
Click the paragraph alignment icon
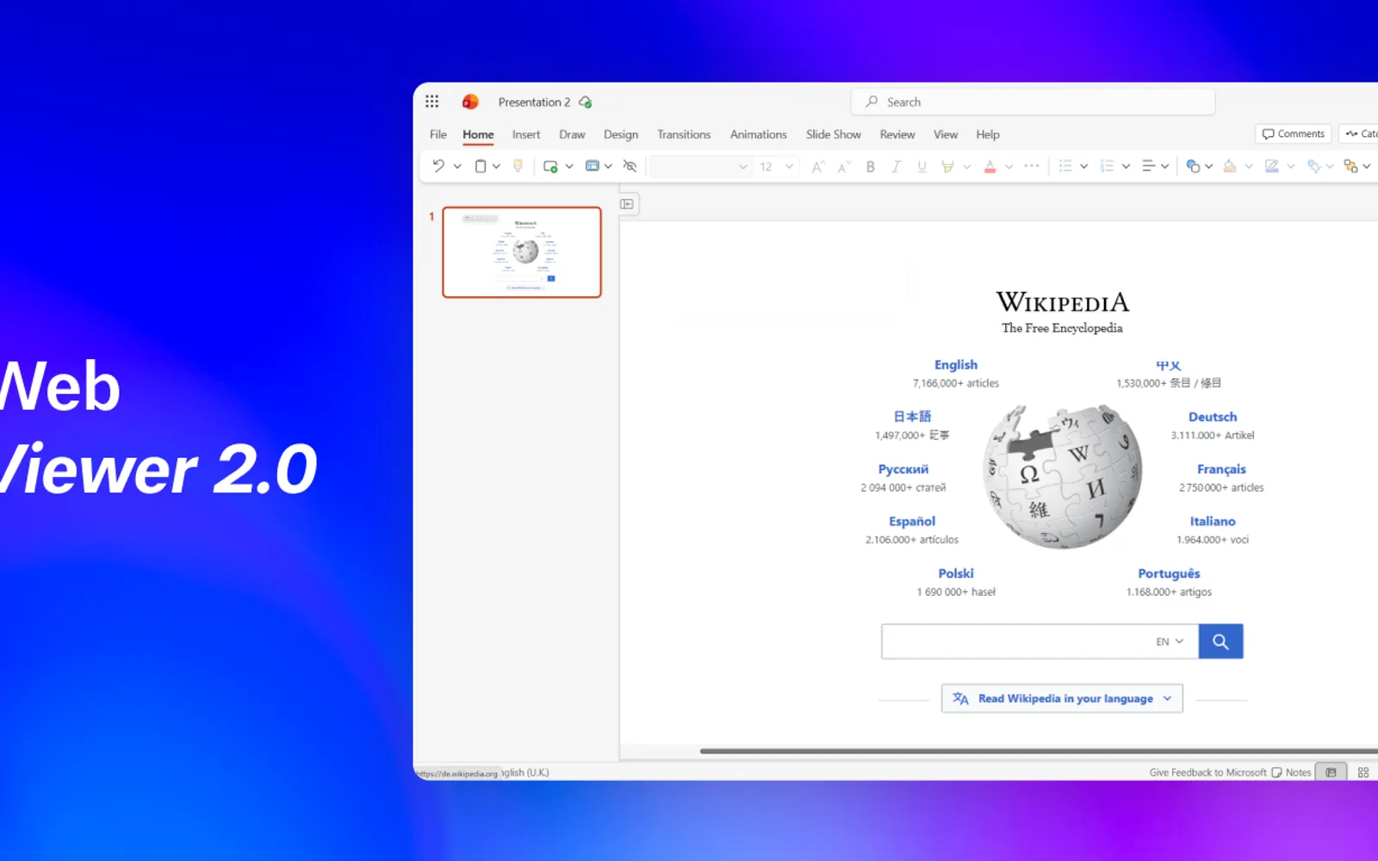[x=1148, y=166]
